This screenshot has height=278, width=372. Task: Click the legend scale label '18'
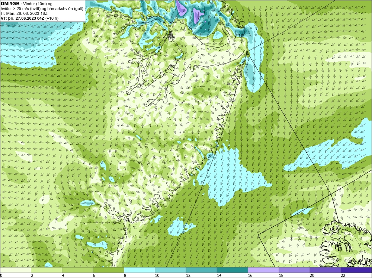pos(281,275)
